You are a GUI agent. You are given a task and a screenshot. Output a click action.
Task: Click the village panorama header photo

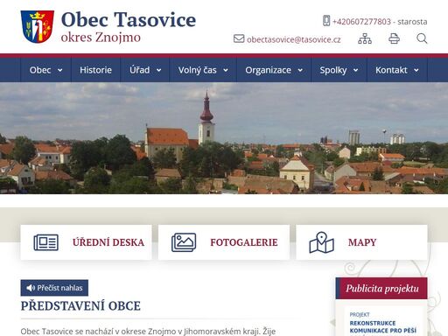click(x=224, y=138)
